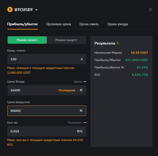This screenshot has height=156, width=158.
Task: Click the Последняя last price link
Action: (67, 90)
